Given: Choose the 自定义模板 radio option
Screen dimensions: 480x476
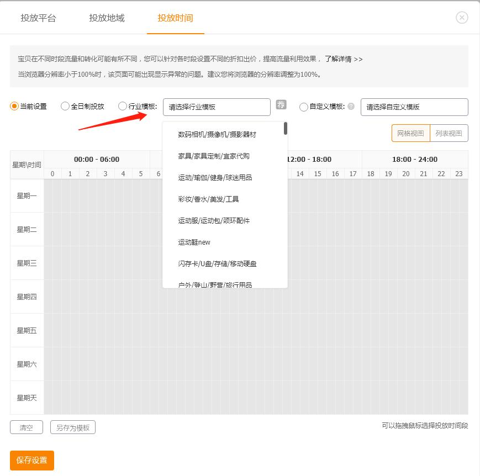Looking at the screenshot, I should point(304,107).
